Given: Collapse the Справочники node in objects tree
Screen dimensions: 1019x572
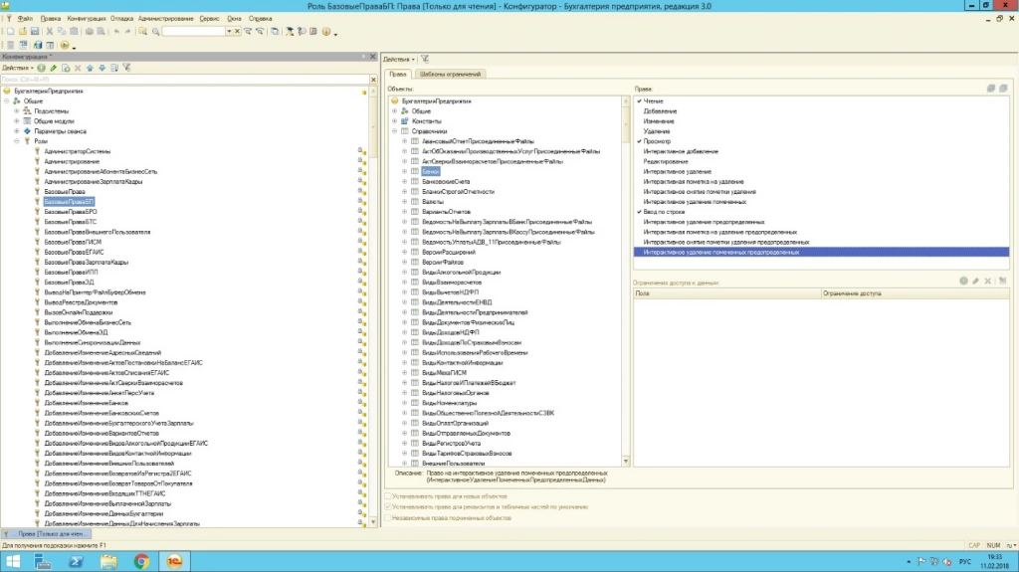Looking at the screenshot, I should coord(395,131).
